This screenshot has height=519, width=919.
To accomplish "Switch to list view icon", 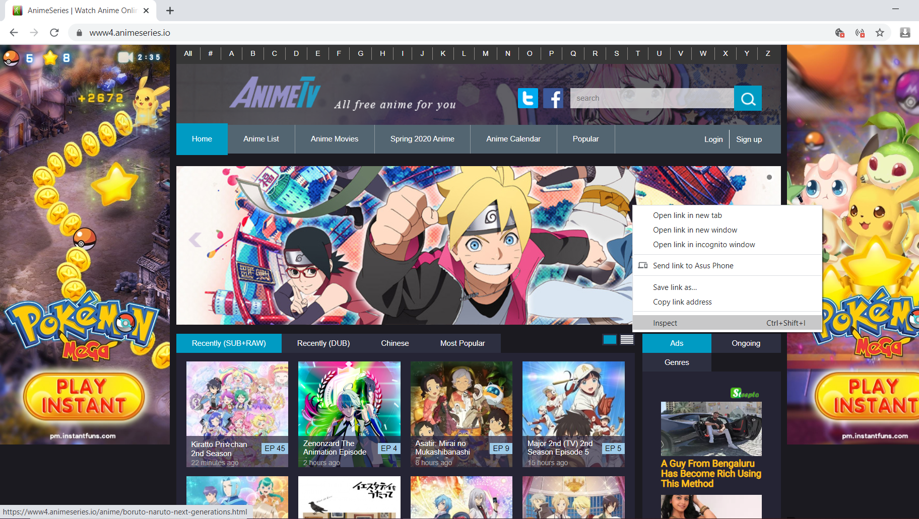I will 627,340.
